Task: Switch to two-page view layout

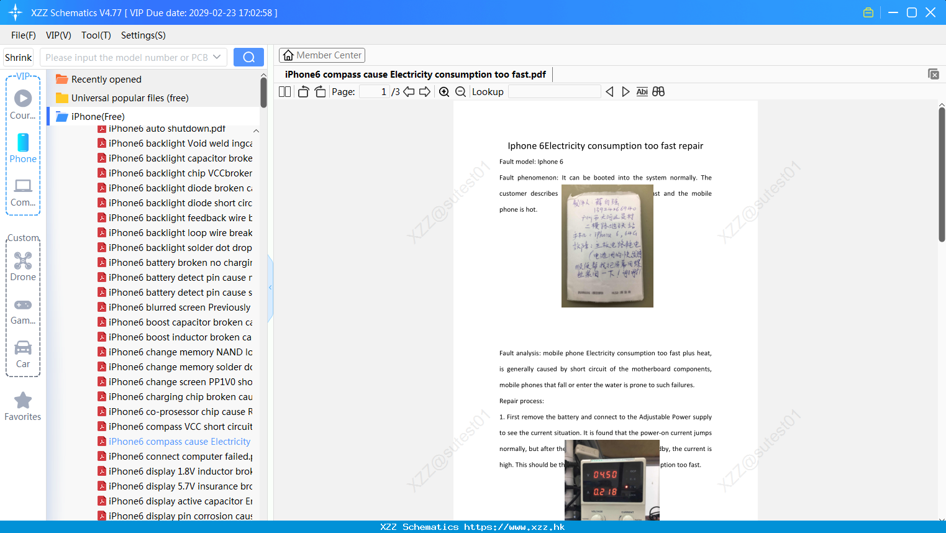Action: pos(285,92)
